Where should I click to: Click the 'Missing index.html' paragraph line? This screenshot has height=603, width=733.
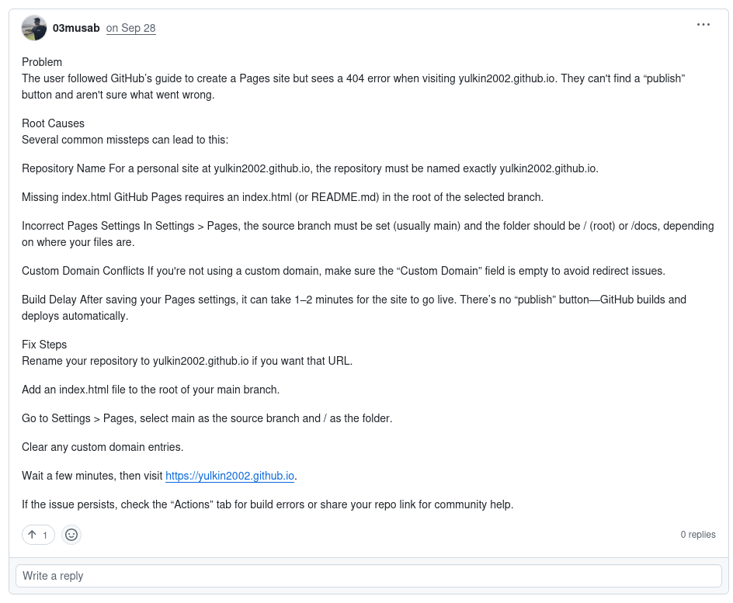282,197
